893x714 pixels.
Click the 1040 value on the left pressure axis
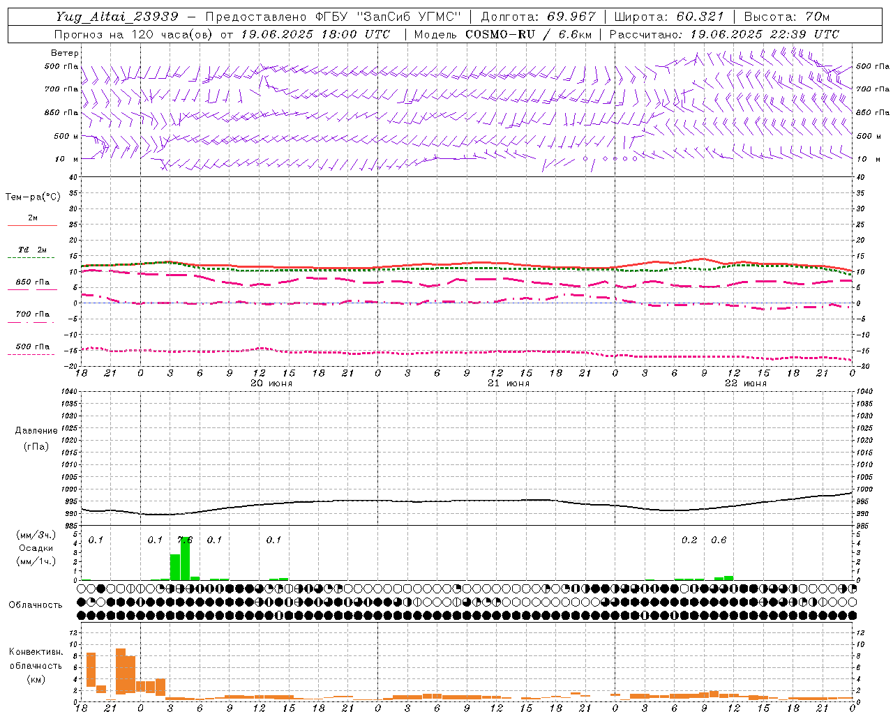(70, 392)
